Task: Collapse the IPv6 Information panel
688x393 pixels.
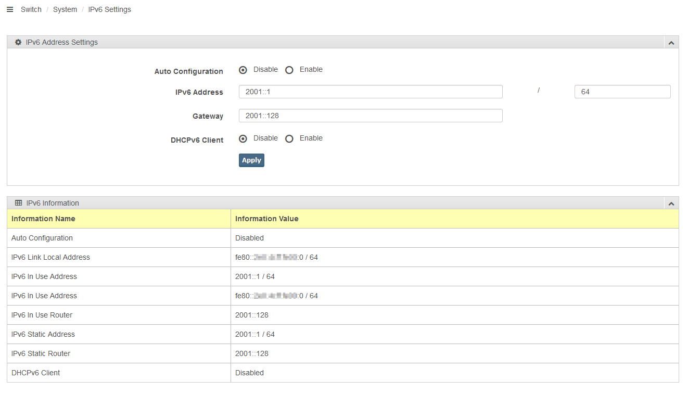Action: [671, 204]
